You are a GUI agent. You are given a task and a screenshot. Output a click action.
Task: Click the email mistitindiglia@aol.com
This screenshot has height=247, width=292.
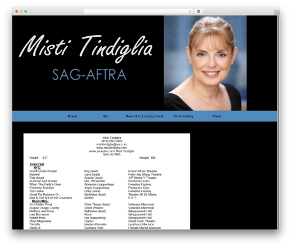pos(112,144)
